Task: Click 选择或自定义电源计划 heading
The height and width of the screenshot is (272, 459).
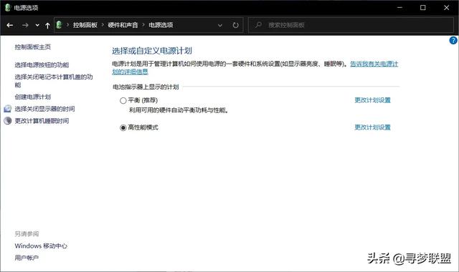Action: click(152, 51)
